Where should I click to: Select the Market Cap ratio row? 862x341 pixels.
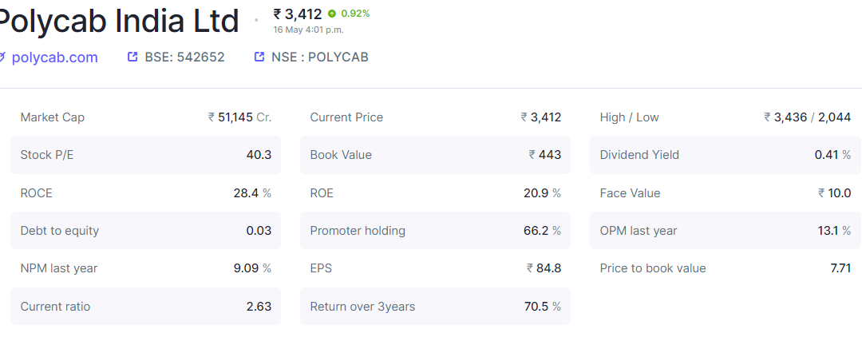click(146, 117)
